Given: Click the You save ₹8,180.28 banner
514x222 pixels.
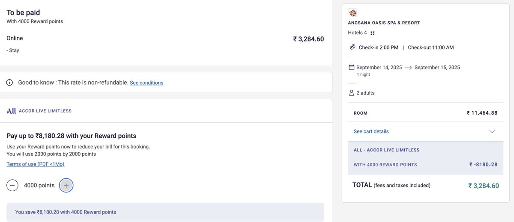Looking at the screenshot, I should pos(165,212).
